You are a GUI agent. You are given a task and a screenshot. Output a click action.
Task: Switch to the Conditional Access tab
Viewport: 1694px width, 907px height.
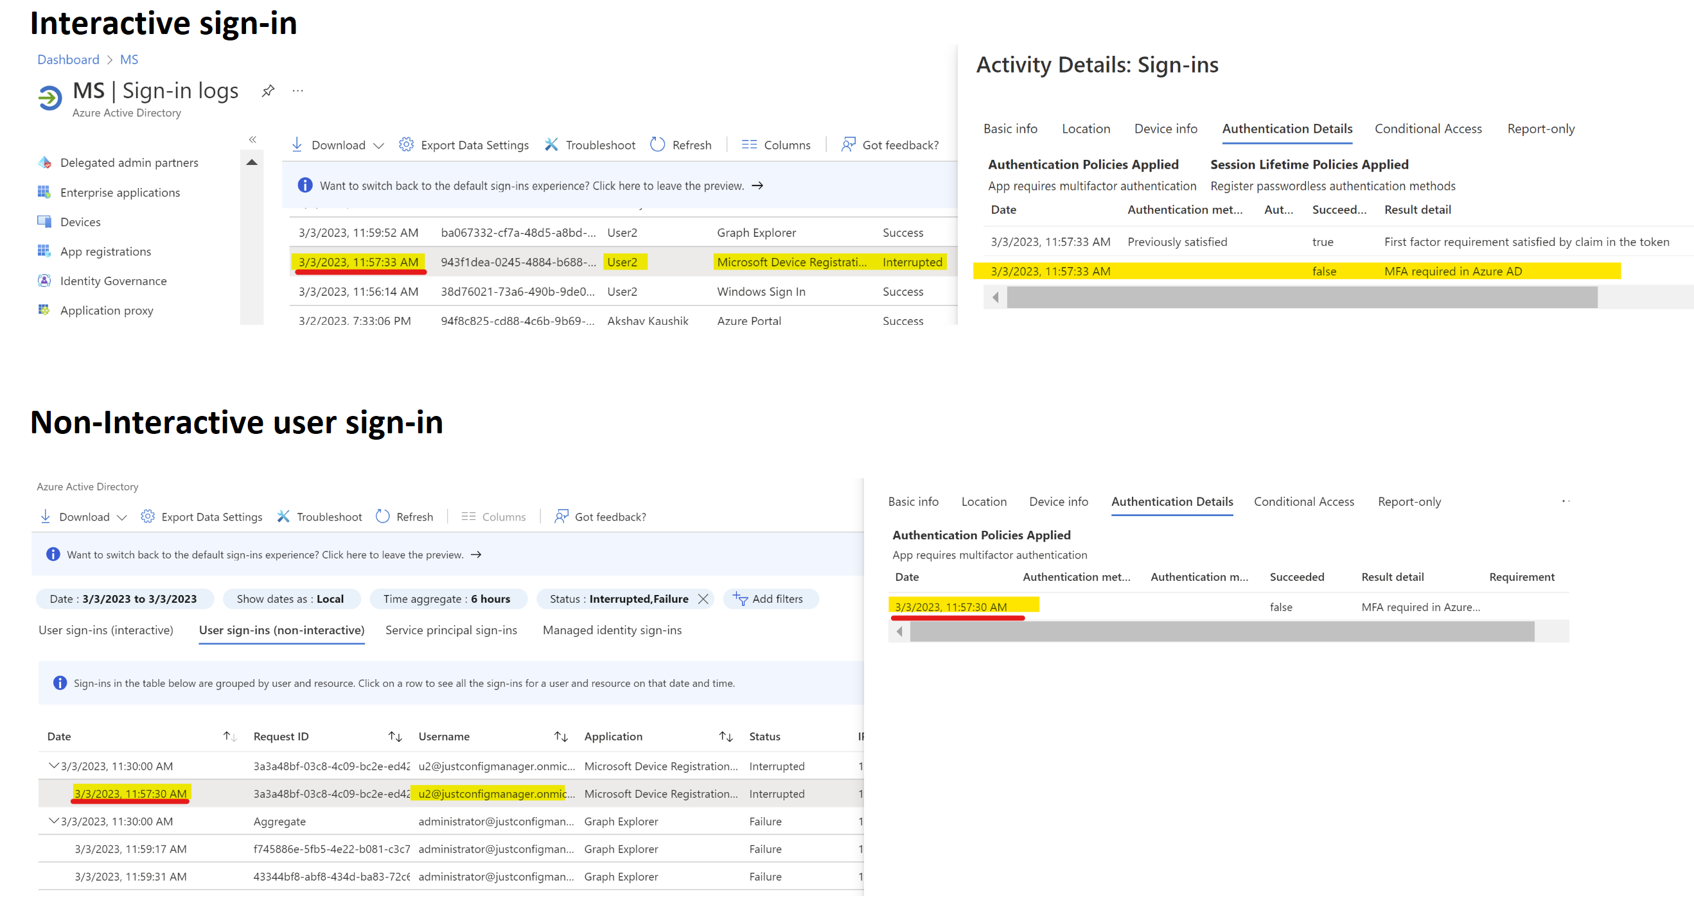pyautogui.click(x=1427, y=129)
